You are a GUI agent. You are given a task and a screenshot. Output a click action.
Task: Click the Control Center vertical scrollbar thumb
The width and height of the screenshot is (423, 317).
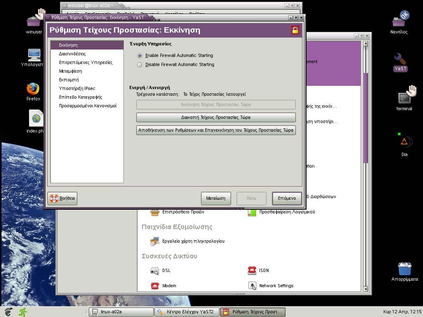[366, 118]
